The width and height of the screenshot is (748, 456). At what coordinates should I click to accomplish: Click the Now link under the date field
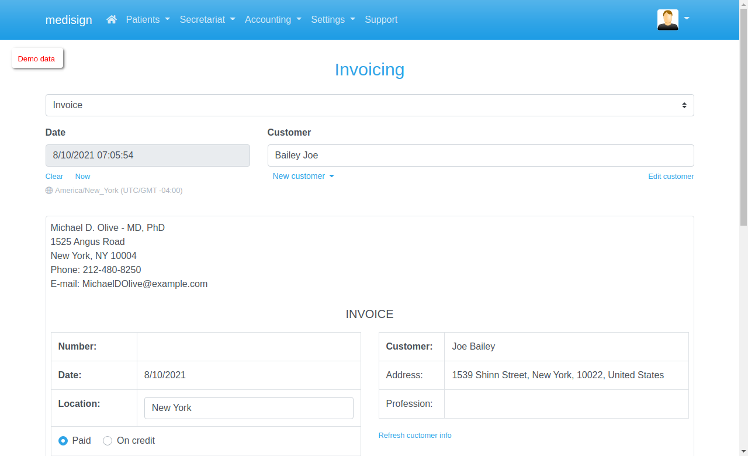click(x=82, y=176)
